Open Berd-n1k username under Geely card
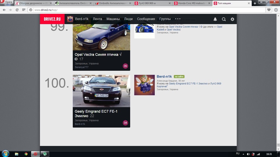 pyautogui.click(x=80, y=124)
